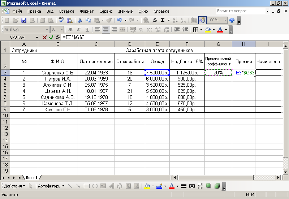Screen dimensions: 289x199
Task: Expand the СРЗНАЧ name box dropdown
Action: 37,38
